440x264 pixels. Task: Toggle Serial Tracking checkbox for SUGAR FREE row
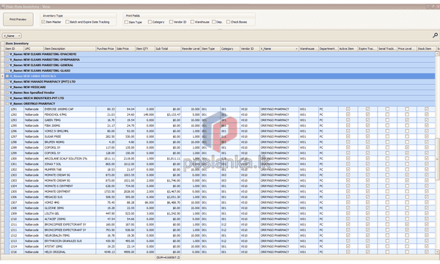point(387,136)
